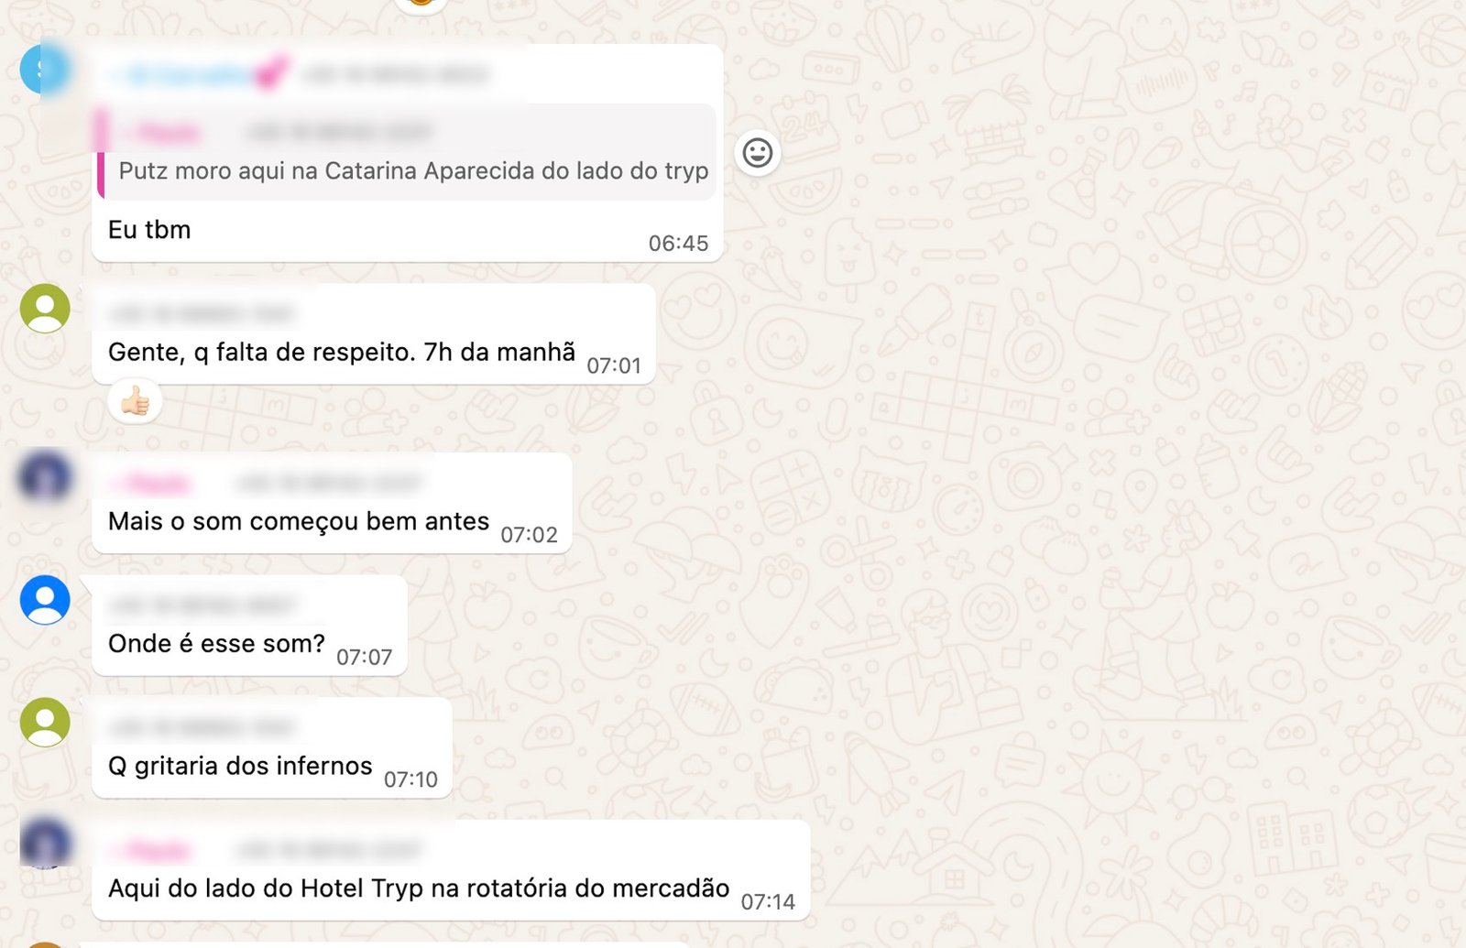Open blue avatar next to 'Onde é esse som?'
1466x948 pixels.
coord(45,600)
